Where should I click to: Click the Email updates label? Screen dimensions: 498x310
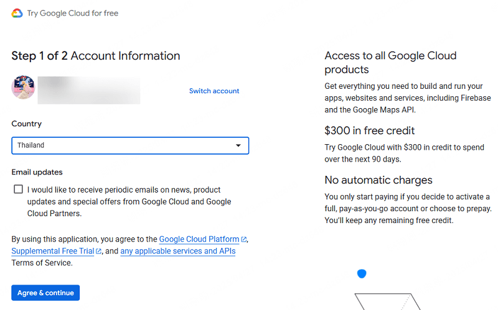point(37,172)
